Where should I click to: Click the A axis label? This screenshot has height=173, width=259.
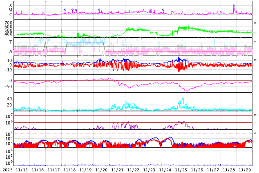[11, 52]
